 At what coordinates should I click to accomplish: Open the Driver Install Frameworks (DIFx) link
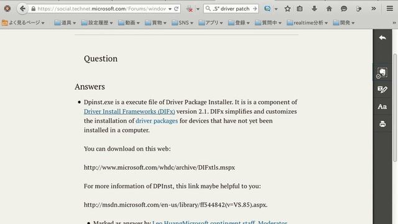coord(129,111)
